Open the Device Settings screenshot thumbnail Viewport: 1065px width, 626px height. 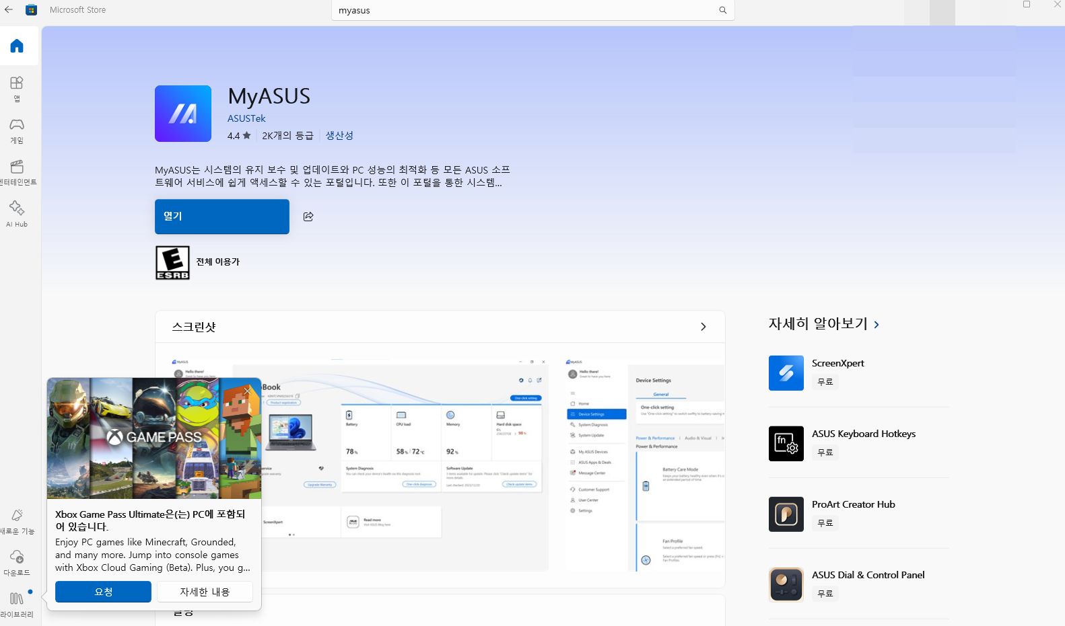[x=644, y=464]
